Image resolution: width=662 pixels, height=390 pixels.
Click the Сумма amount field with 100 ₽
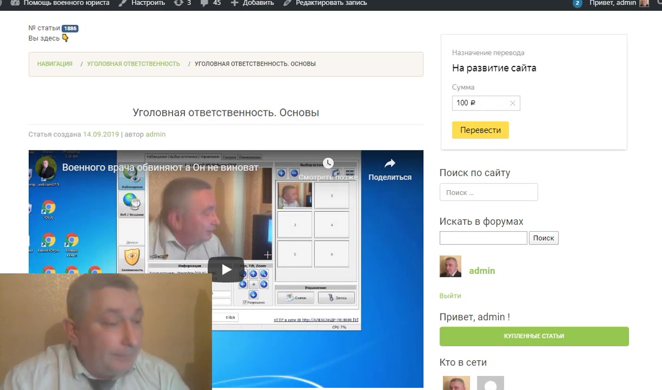(x=486, y=103)
